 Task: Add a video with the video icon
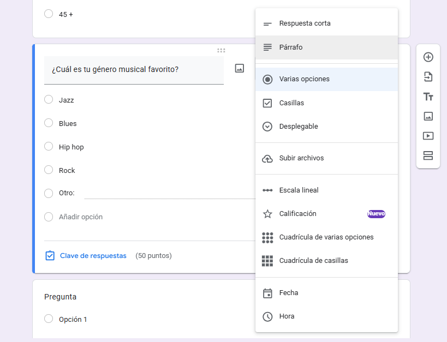(428, 135)
